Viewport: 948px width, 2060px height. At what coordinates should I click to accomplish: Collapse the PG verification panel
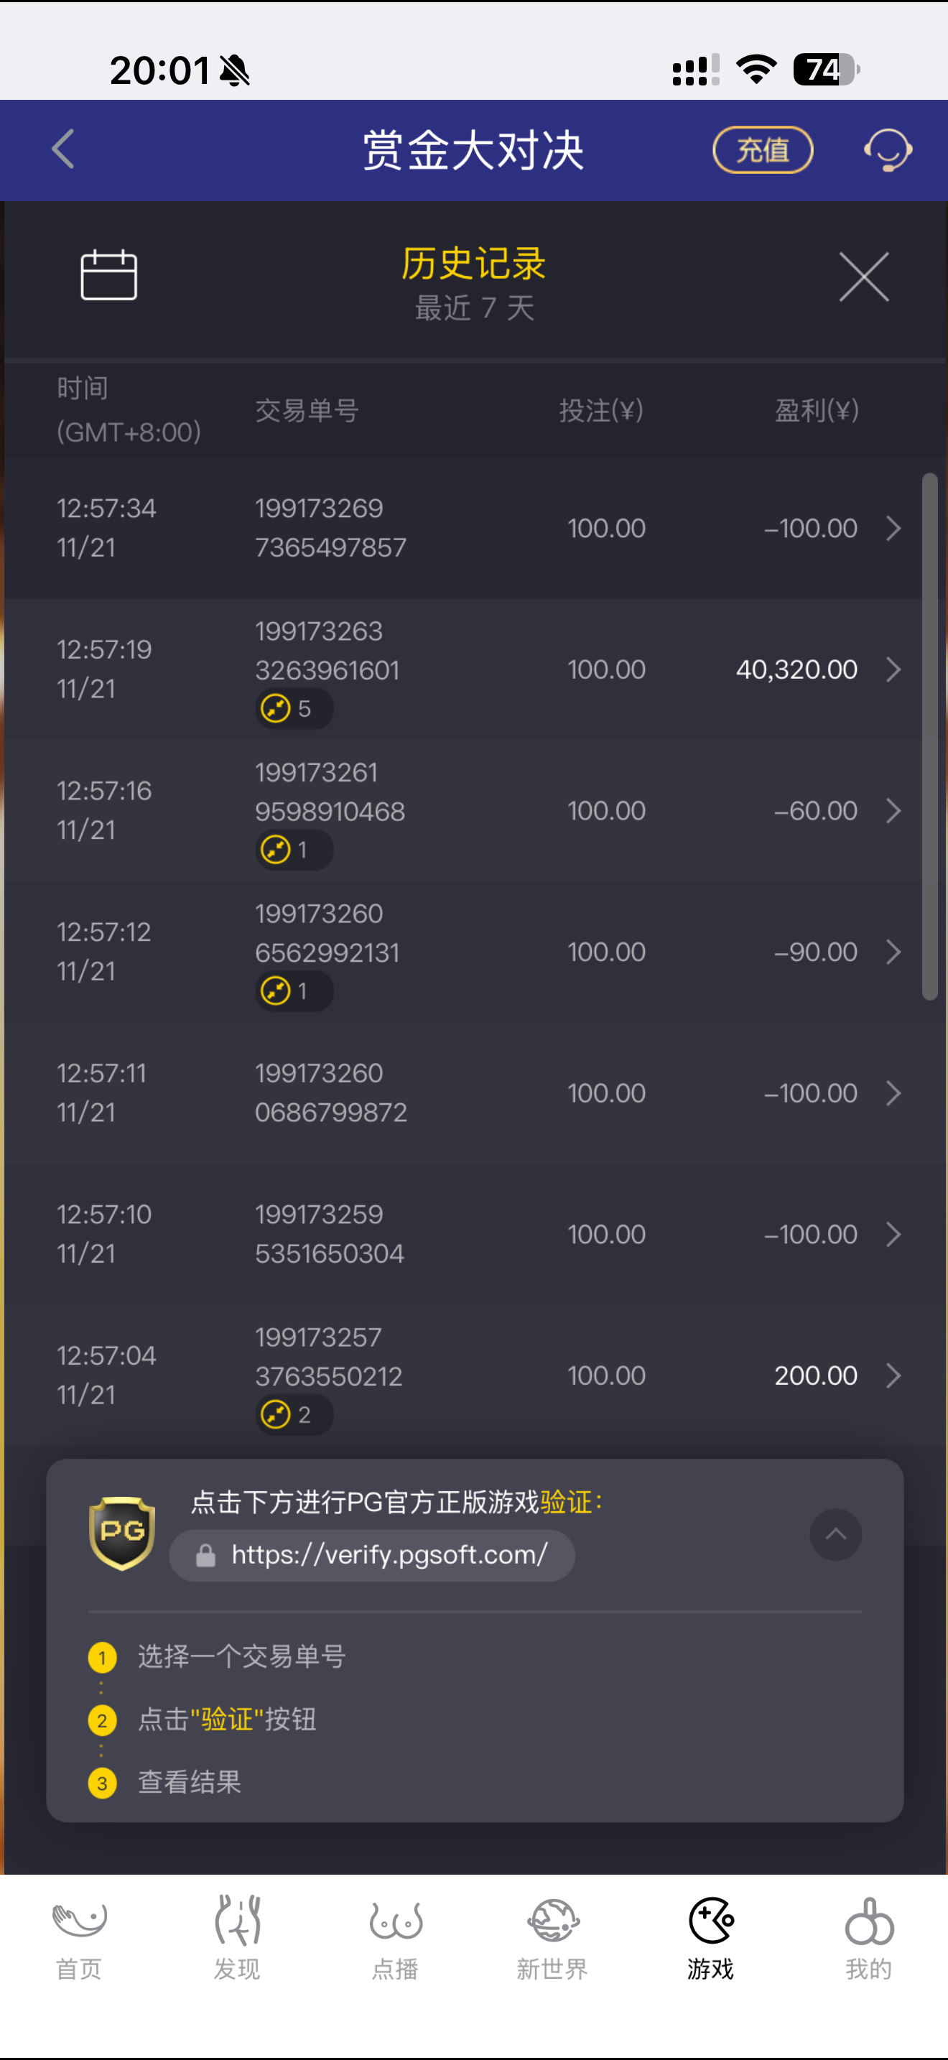835,1534
